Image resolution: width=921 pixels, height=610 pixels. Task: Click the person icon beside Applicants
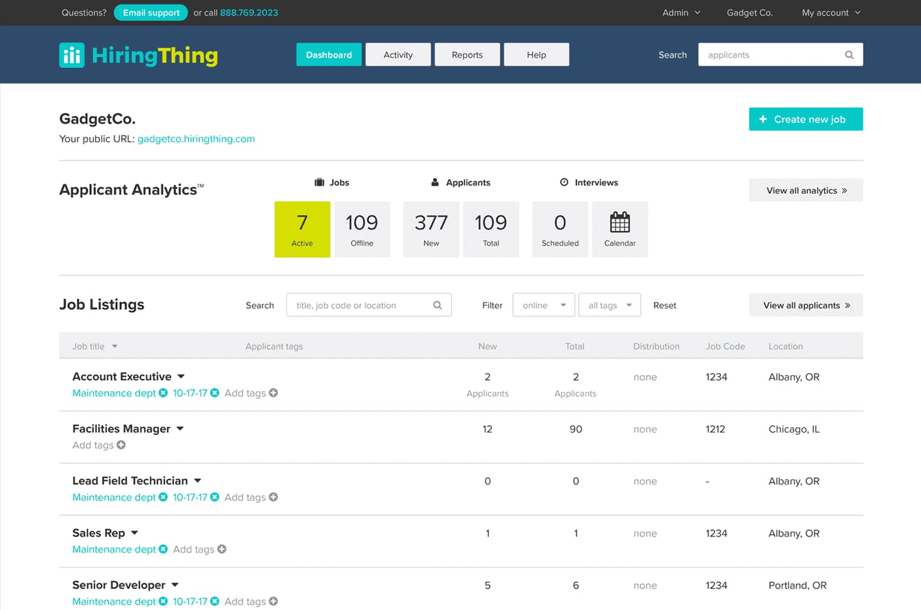click(435, 182)
